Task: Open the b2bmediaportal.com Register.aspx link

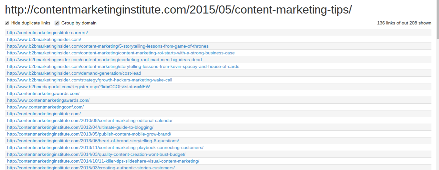Action: click(78, 87)
